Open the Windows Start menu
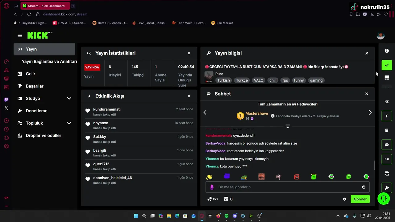Screen dimensions: 395x222 click(x=136, y=216)
